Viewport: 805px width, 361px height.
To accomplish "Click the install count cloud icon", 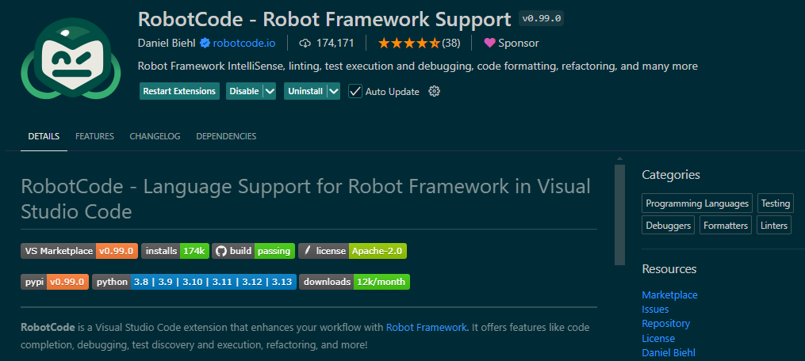I will (x=305, y=43).
